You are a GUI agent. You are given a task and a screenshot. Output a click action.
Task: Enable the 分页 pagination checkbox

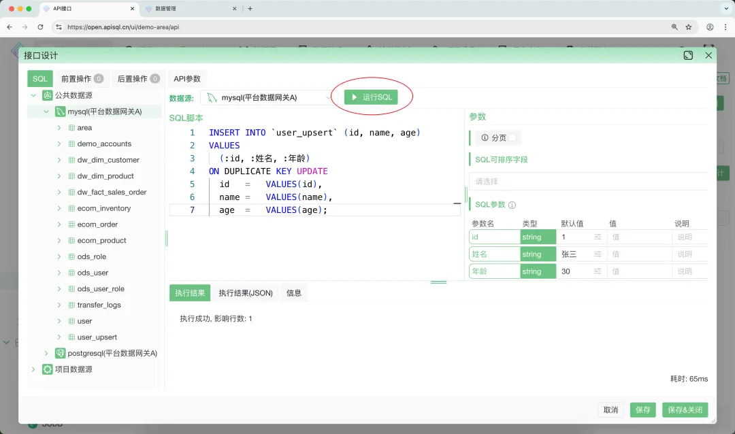tap(512, 138)
